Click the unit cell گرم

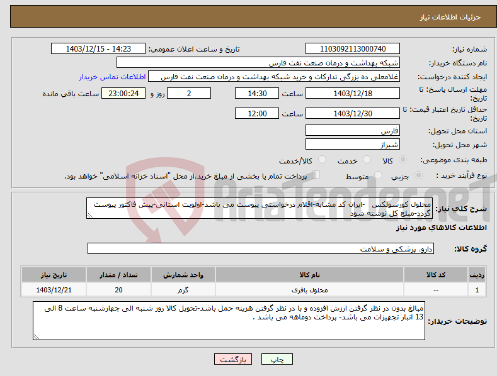click(x=183, y=290)
